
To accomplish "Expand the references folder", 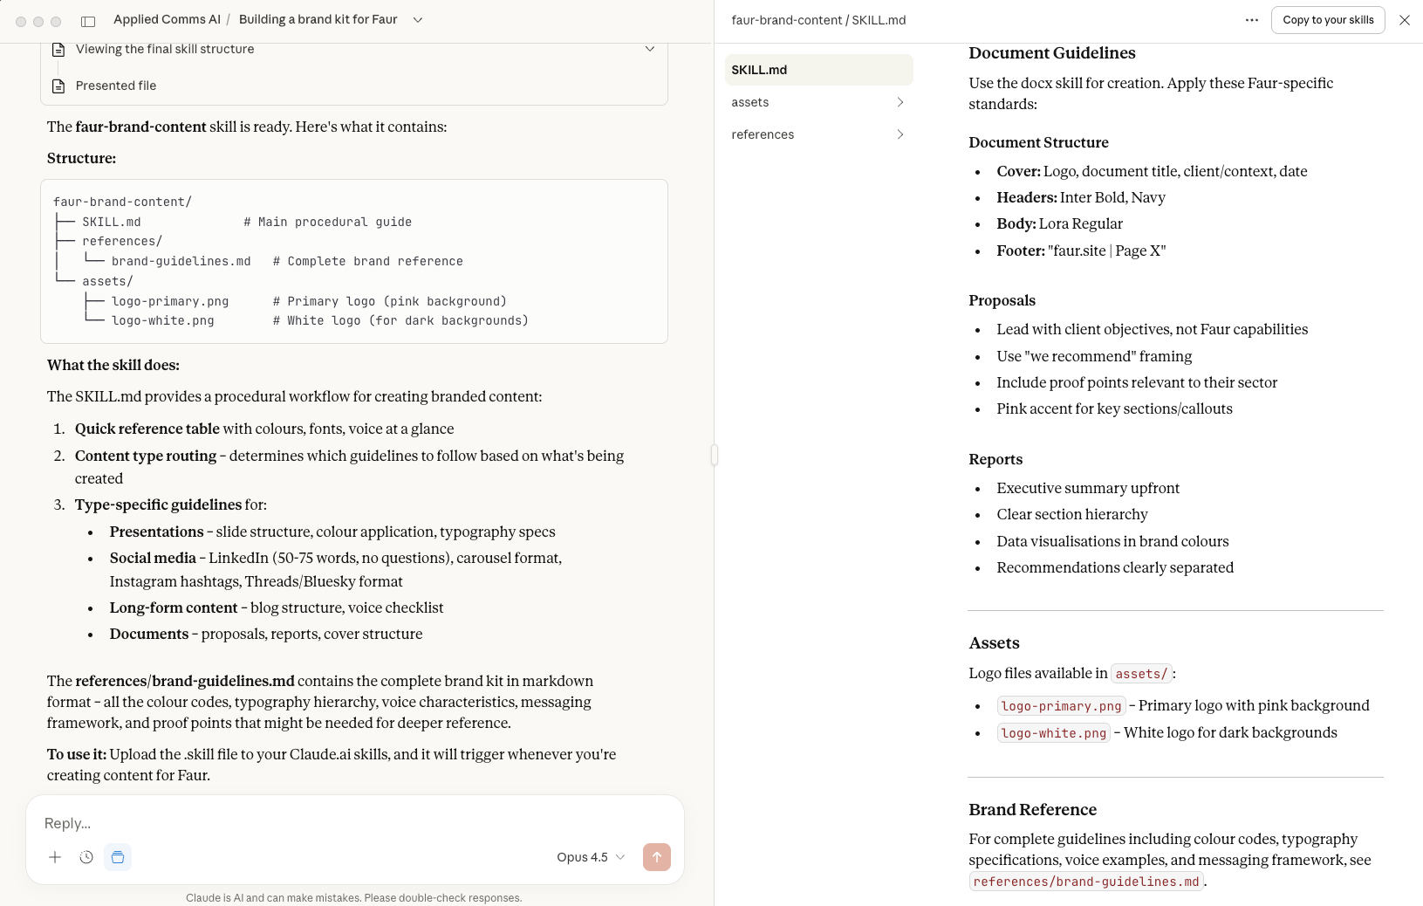I will pyautogui.click(x=818, y=134).
